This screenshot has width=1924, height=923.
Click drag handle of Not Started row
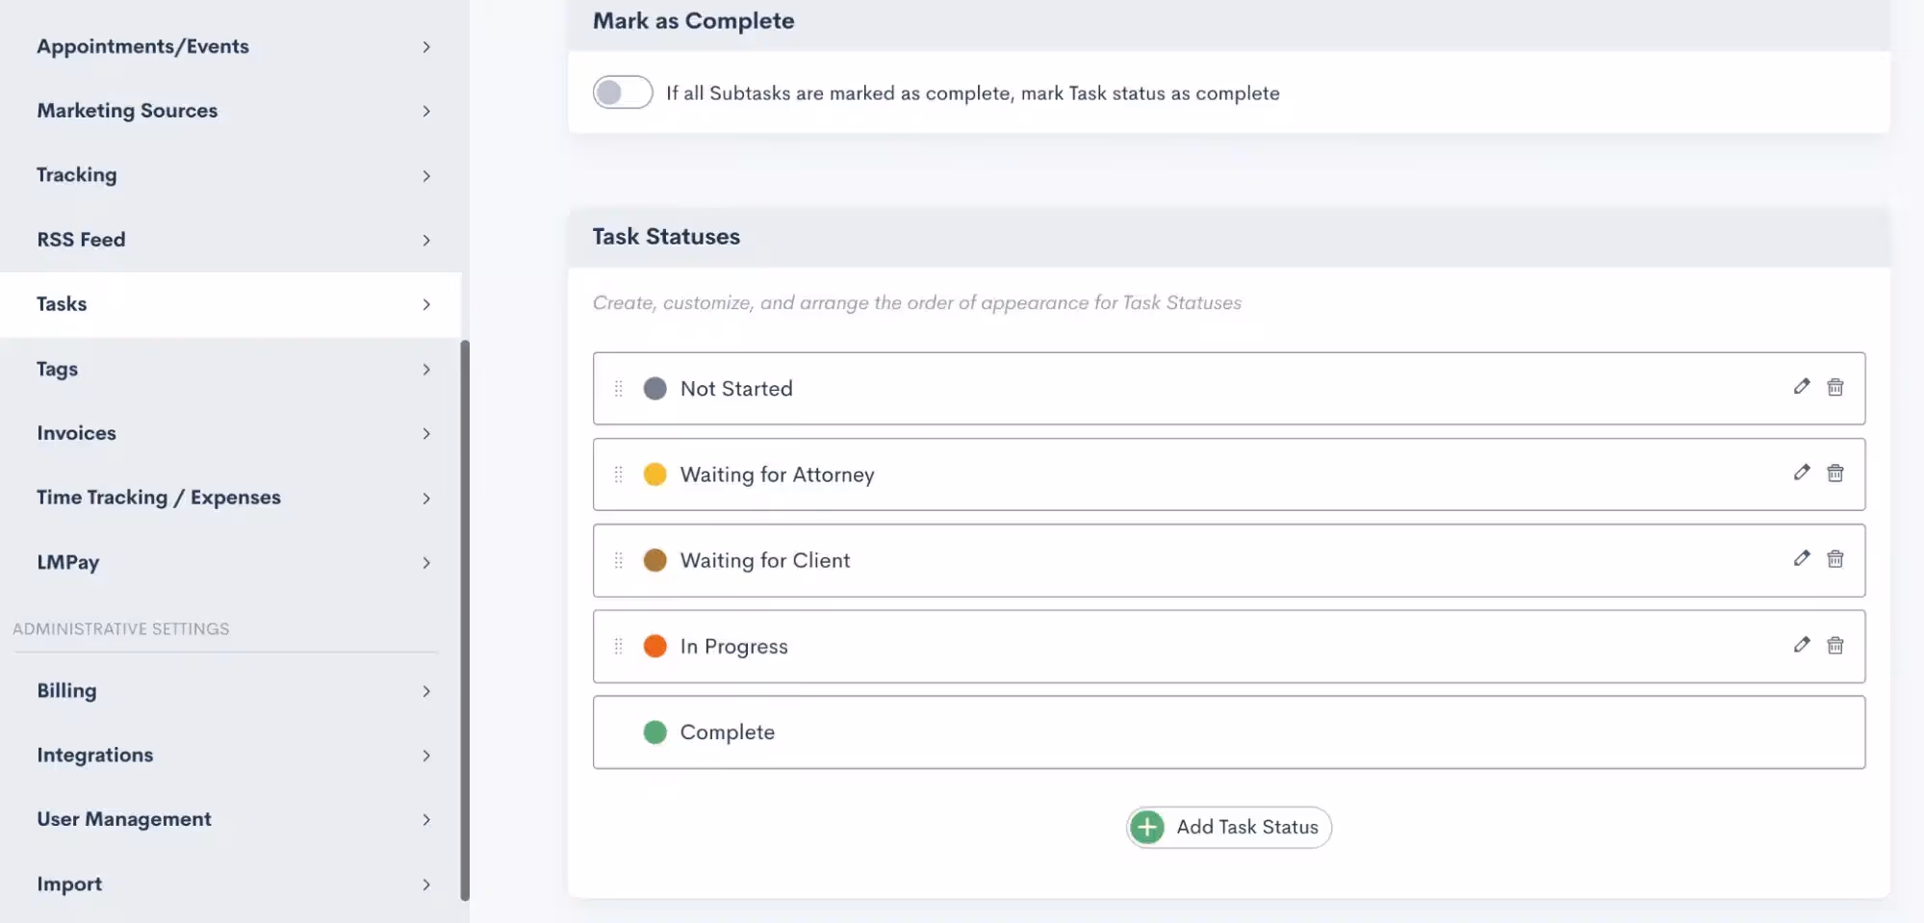pyautogui.click(x=619, y=389)
